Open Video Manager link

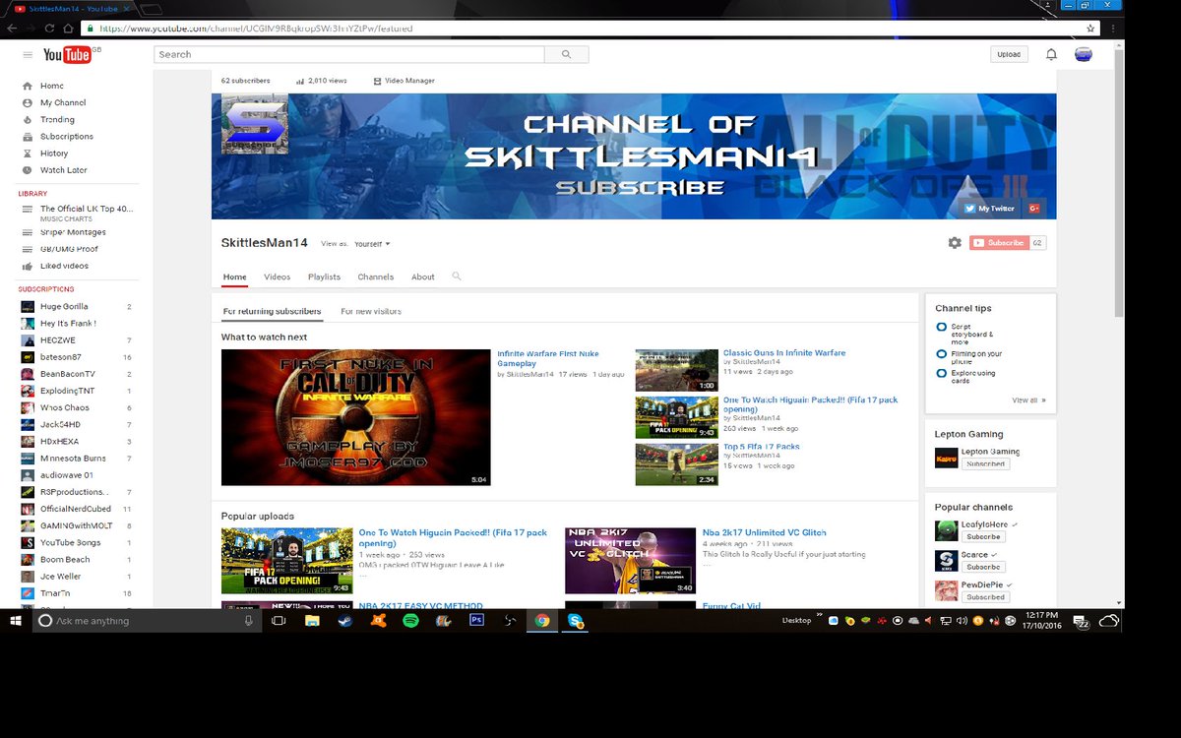pyautogui.click(x=404, y=81)
